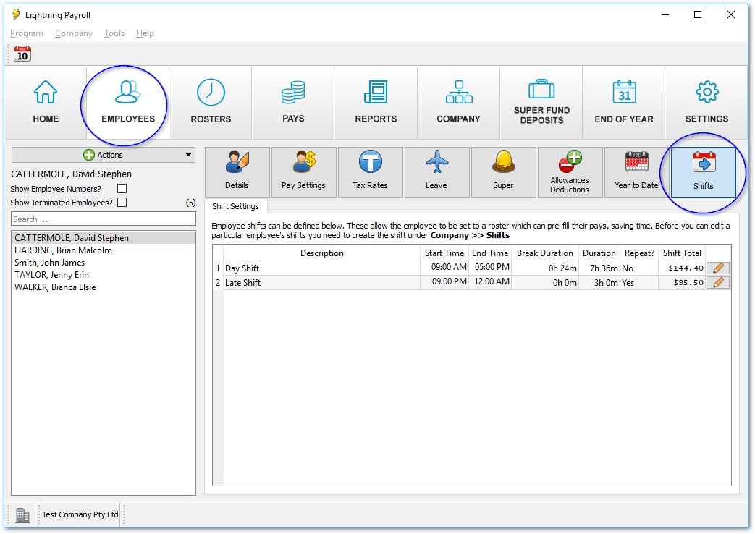This screenshot has width=755, height=534.
Task: Select employee CATTERMOLE, David Stephen in list
Action: pos(104,238)
